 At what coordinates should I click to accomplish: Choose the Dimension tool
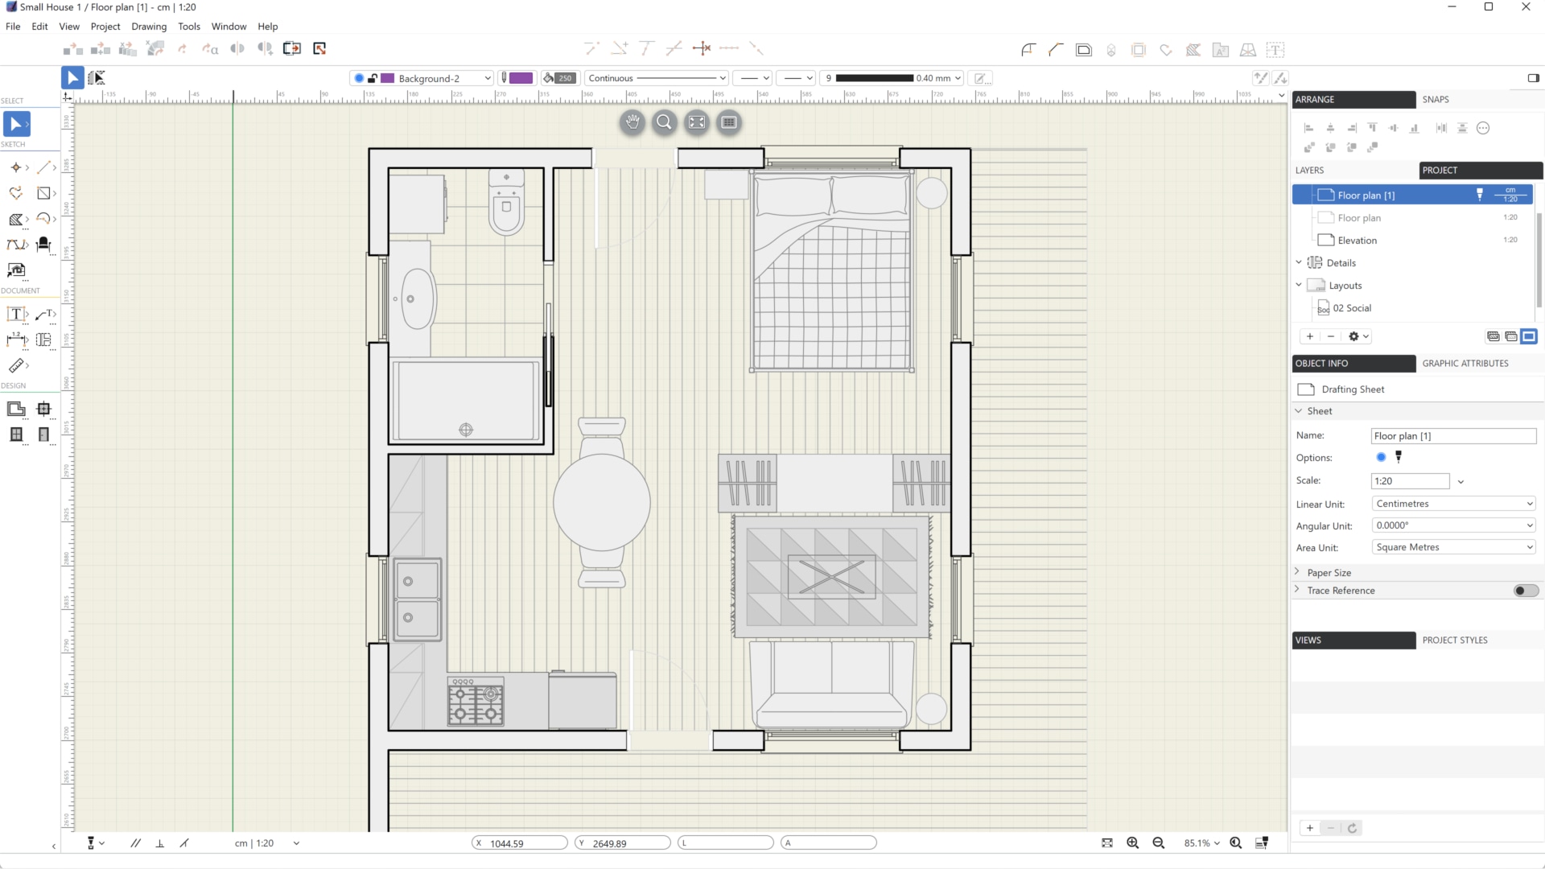15,340
